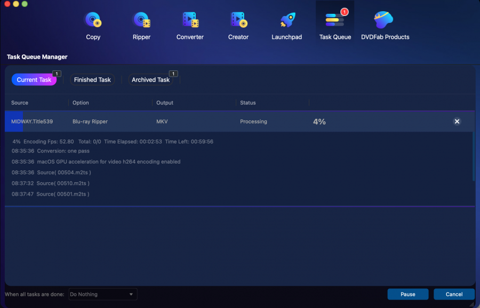Expand the 'When all tasks are done' dropdown
480x308 pixels.
point(102,294)
